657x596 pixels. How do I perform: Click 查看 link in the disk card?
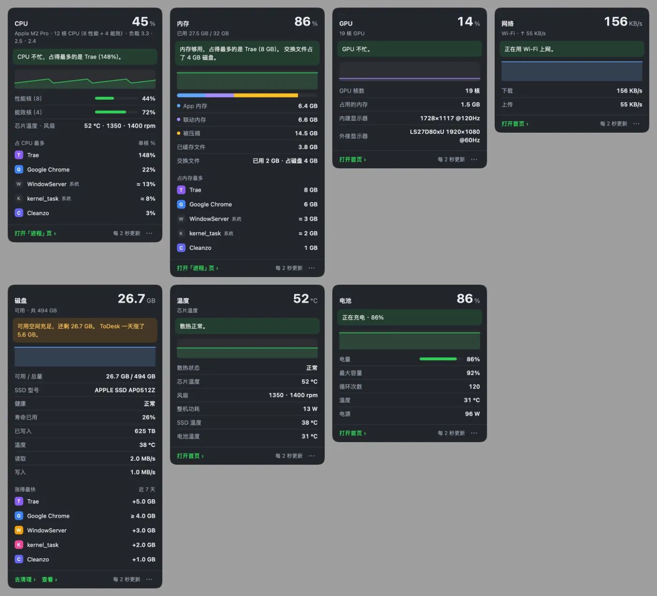pyautogui.click(x=49, y=580)
